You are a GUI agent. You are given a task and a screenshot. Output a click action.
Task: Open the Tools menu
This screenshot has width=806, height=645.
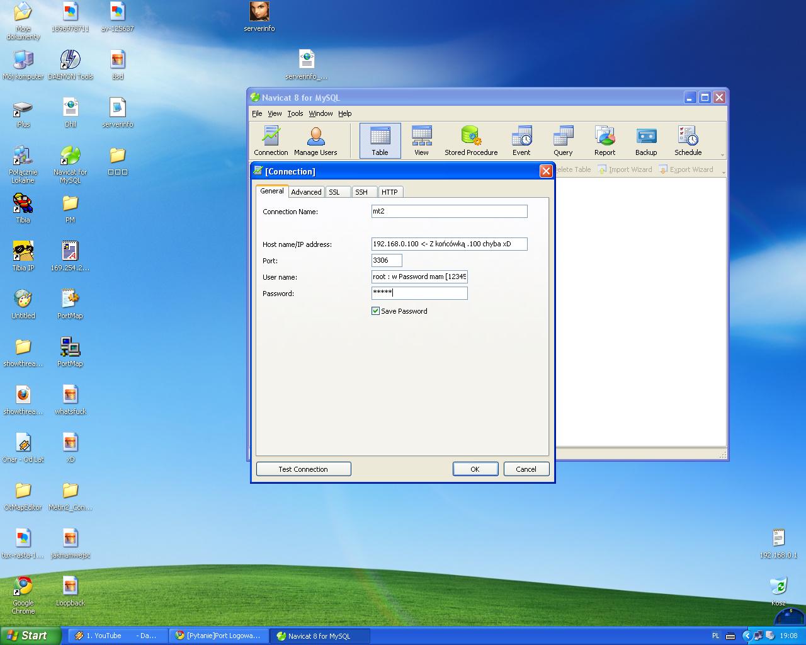(295, 113)
